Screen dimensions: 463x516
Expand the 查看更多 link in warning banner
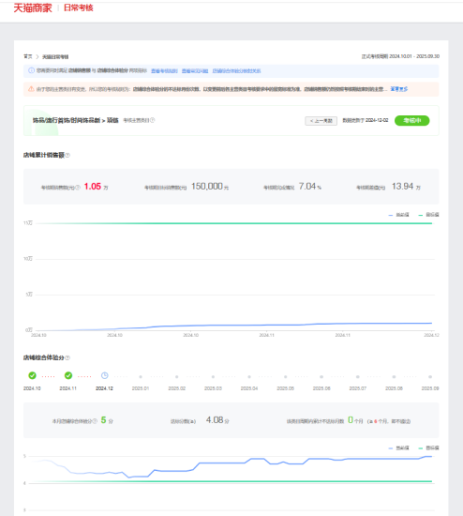tap(399, 89)
